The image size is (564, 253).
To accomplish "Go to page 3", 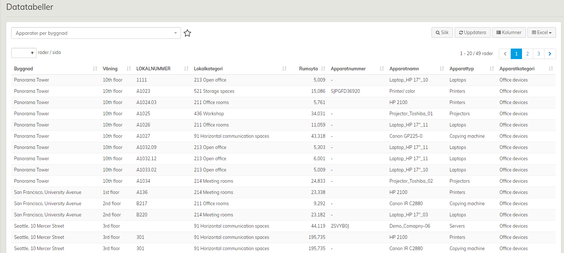I will [x=539, y=54].
